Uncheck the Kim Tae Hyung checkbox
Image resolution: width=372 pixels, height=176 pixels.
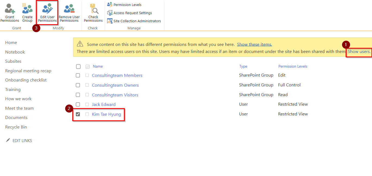[x=78, y=114]
